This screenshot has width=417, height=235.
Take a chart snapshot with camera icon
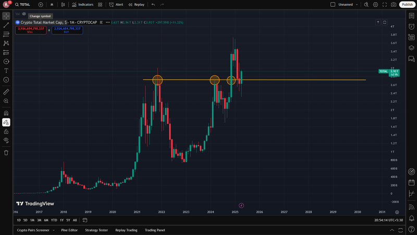[394, 5]
